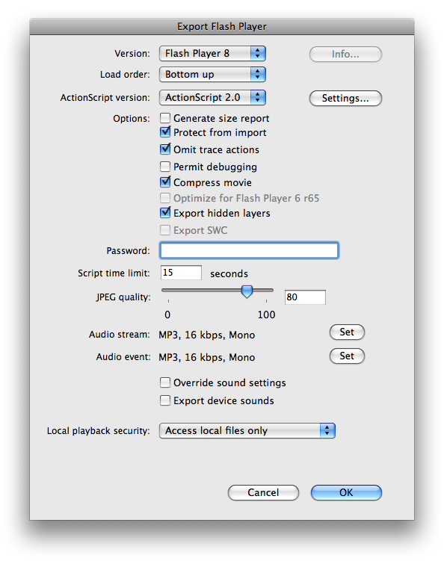Screen dimensions: 444x561
Task: Click the Audio stream value MP3, 16 kbps, Mono
Action: 207,335
